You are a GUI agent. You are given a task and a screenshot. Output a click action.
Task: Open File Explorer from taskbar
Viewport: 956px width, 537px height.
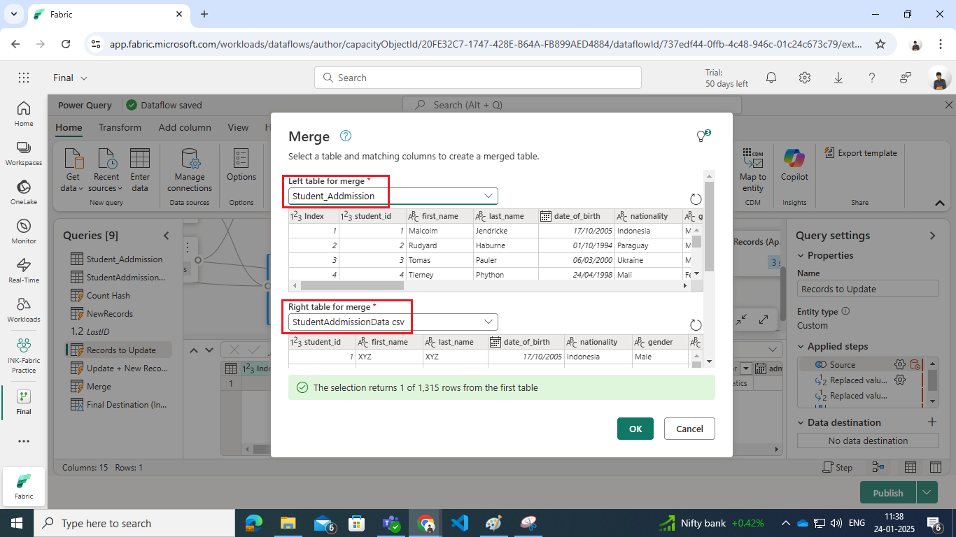pos(288,523)
